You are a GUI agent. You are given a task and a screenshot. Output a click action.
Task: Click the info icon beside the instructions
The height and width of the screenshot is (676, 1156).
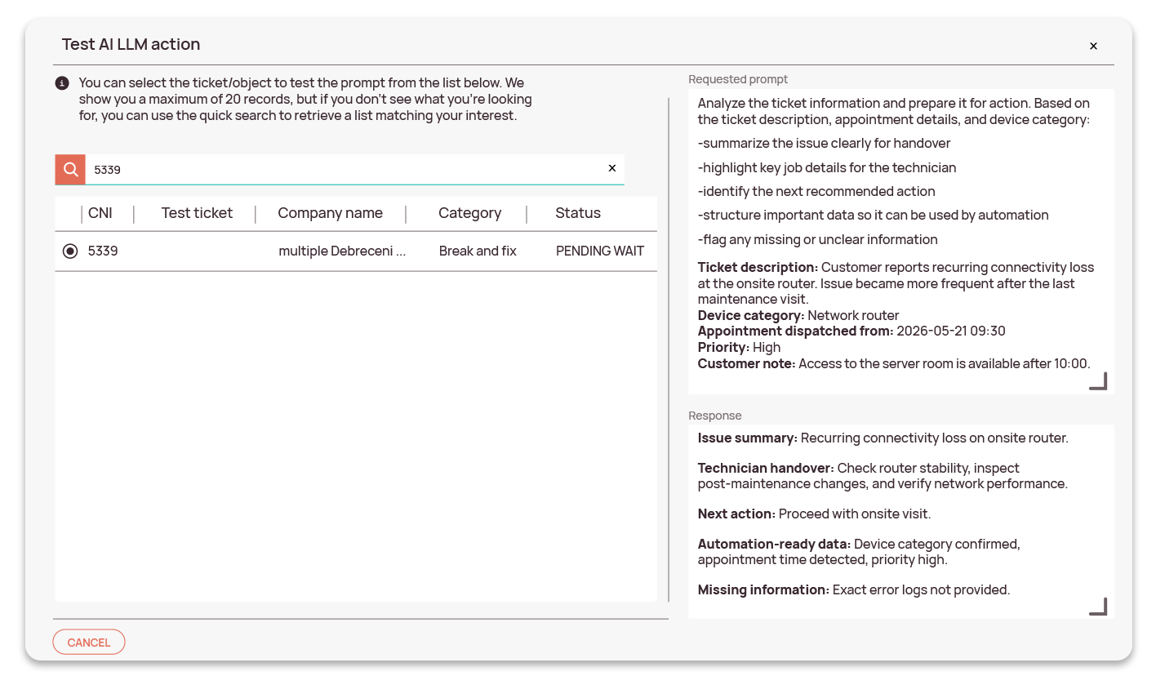tap(61, 83)
